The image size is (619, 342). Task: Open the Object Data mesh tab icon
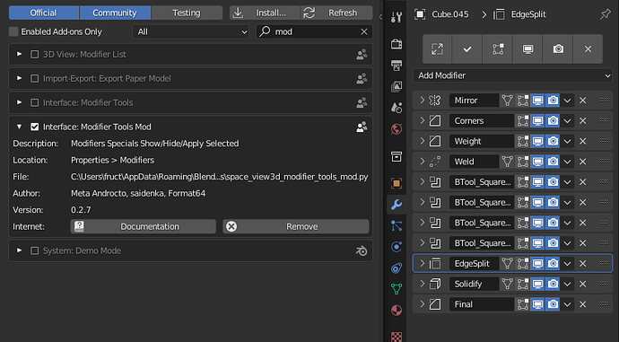point(397,289)
